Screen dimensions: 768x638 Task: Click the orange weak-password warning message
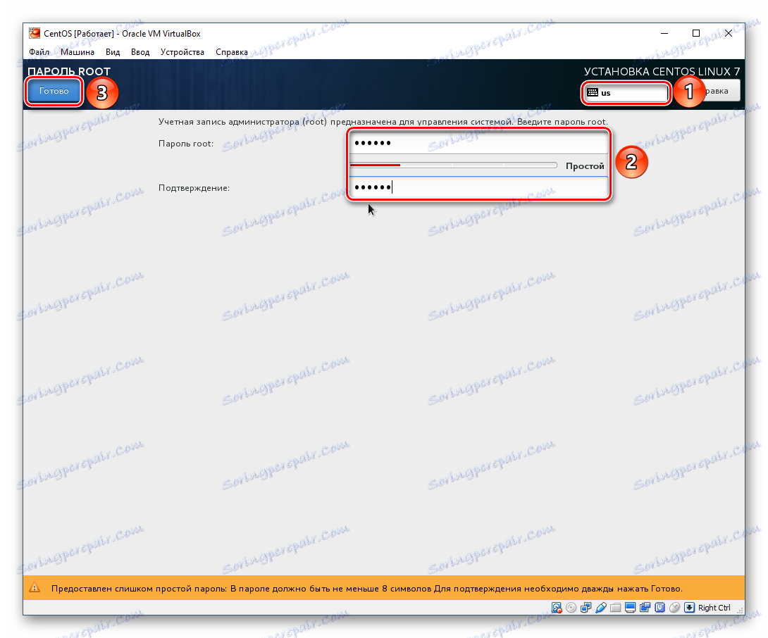click(x=367, y=589)
